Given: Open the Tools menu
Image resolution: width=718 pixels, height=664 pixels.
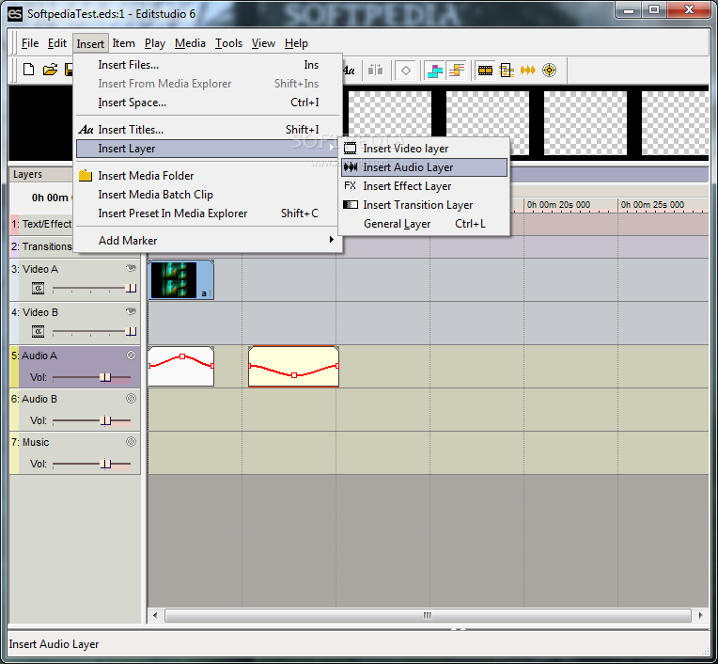Looking at the screenshot, I should 228,43.
